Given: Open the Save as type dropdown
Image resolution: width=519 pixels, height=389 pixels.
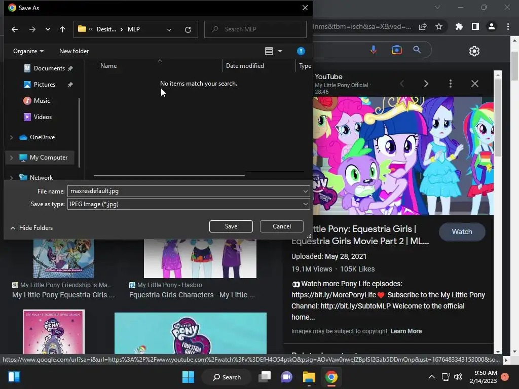Looking at the screenshot, I should (305, 204).
